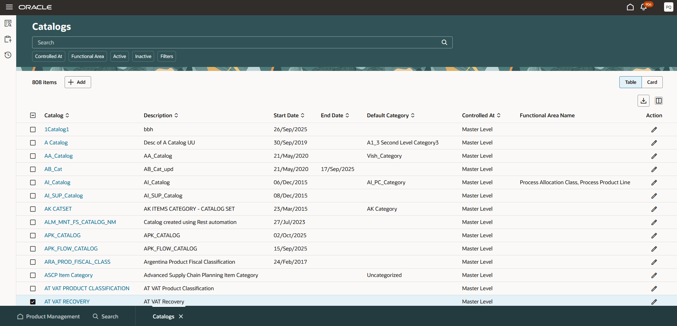Open the Functional Area filter dropdown
Image resolution: width=677 pixels, height=326 pixels.
tap(87, 56)
